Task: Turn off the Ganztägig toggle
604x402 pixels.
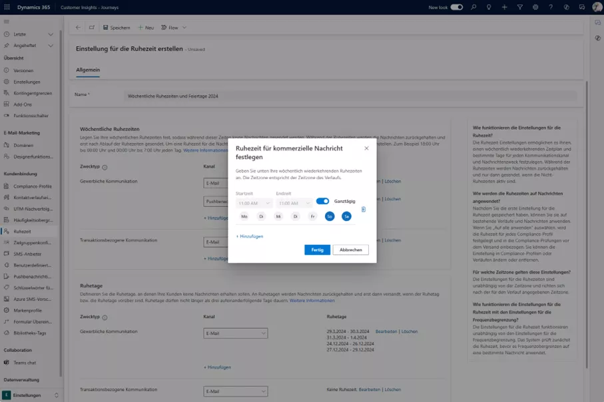Action: 322,201
